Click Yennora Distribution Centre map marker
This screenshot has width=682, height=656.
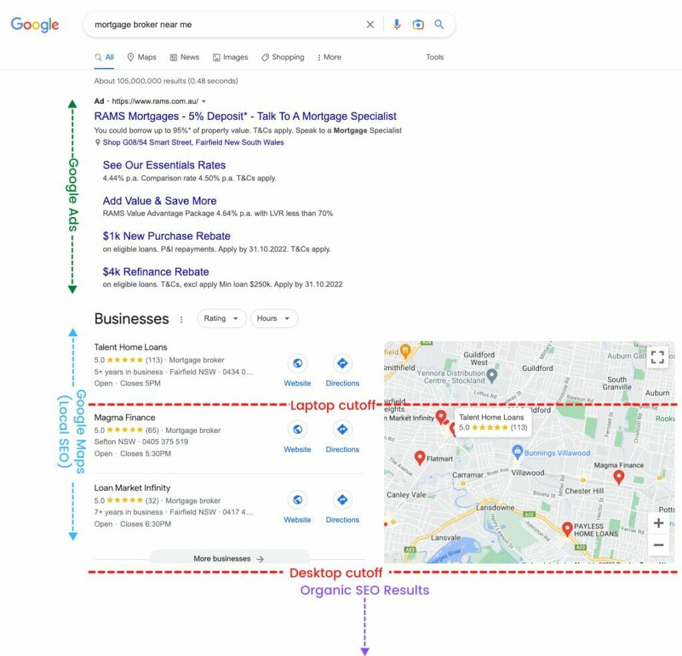coord(492,376)
